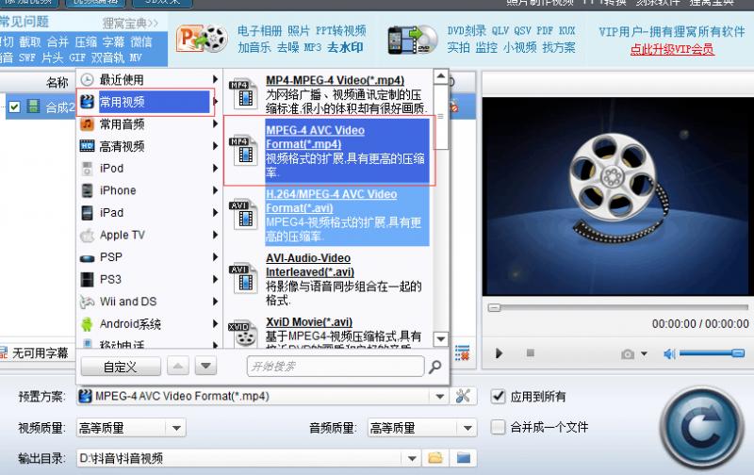Click format list scroll up arrow

[x=440, y=76]
